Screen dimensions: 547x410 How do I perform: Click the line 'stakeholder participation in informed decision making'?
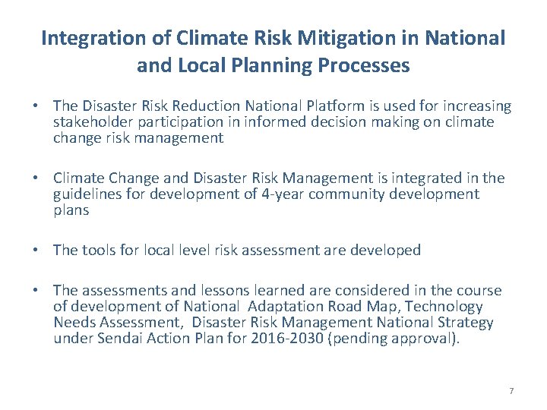273,122
